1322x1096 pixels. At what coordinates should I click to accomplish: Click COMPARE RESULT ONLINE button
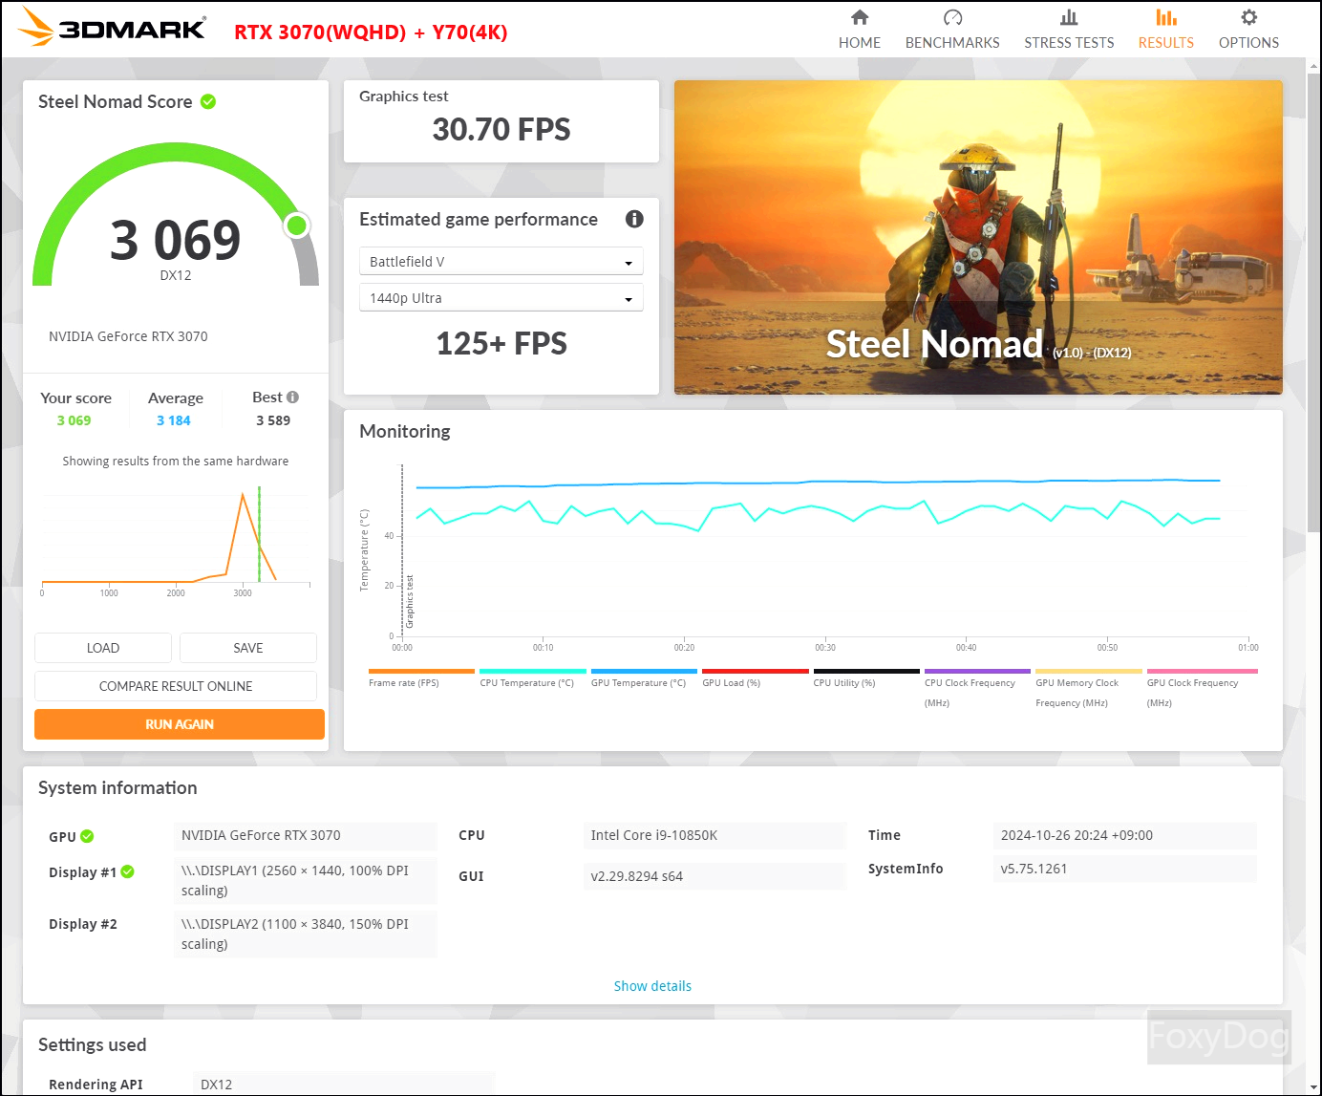coord(176,686)
